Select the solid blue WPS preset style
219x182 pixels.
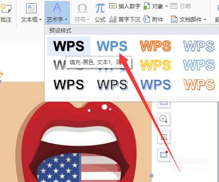pos(112,46)
